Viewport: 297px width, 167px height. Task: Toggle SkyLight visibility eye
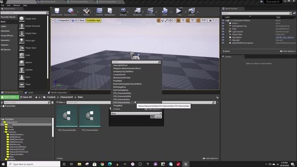coord(223,40)
